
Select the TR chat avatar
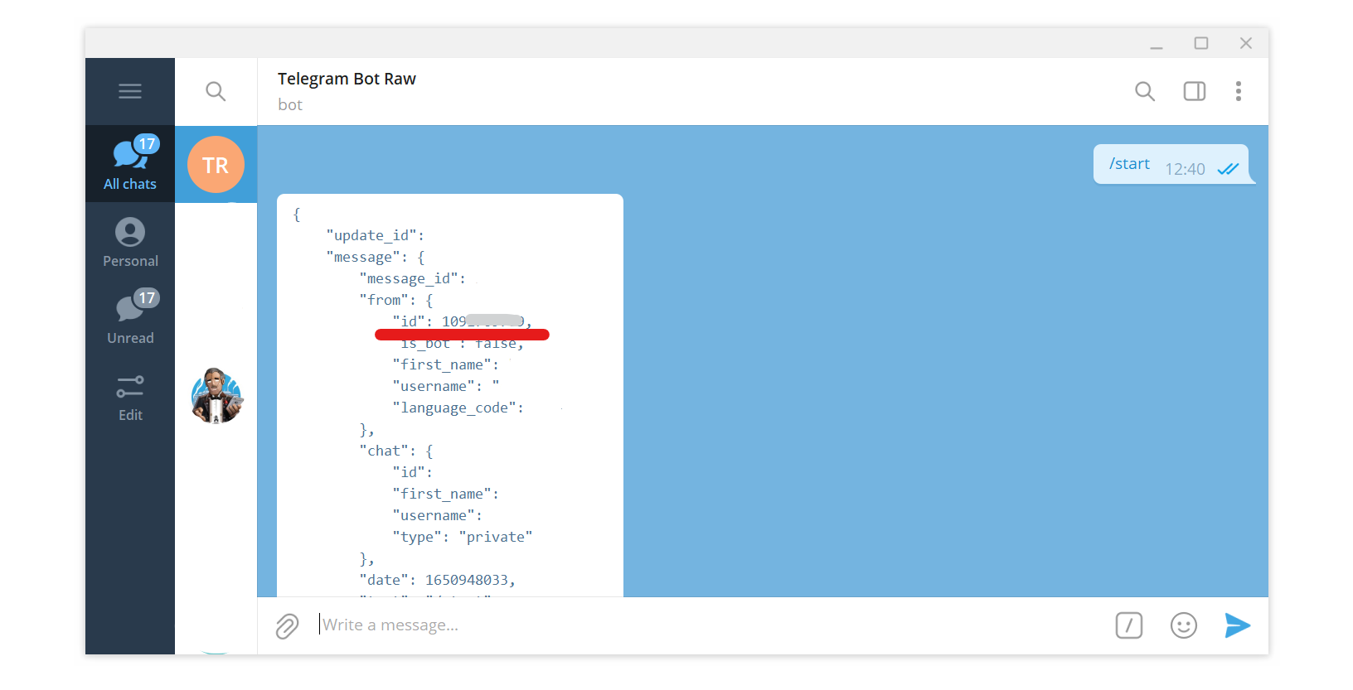216,165
